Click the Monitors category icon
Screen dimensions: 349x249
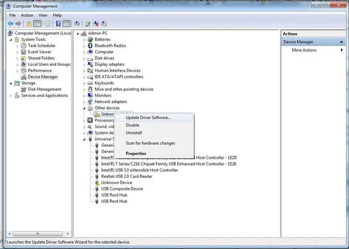point(90,95)
